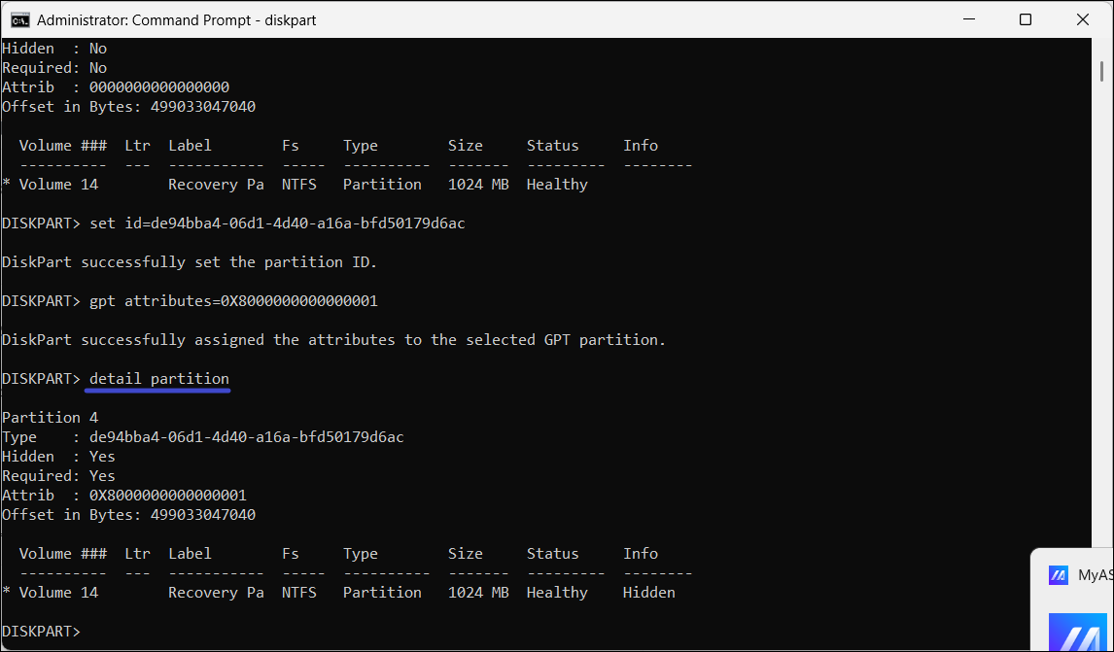This screenshot has width=1114, height=652.
Task: Maximize the diskpart Command Prompt window
Action: pos(1026,19)
